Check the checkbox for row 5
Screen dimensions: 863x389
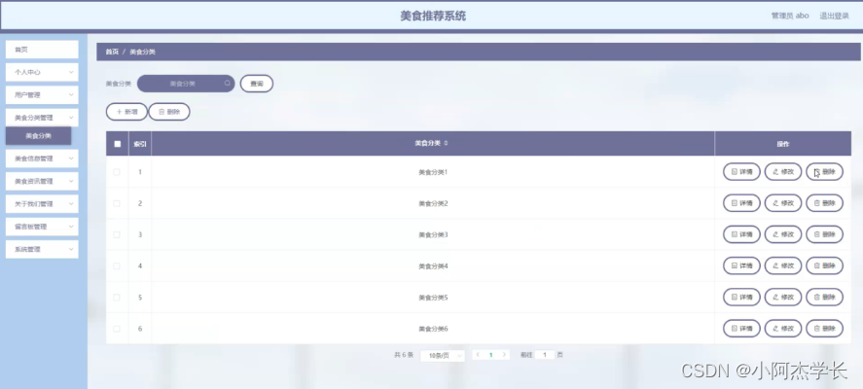pos(117,298)
